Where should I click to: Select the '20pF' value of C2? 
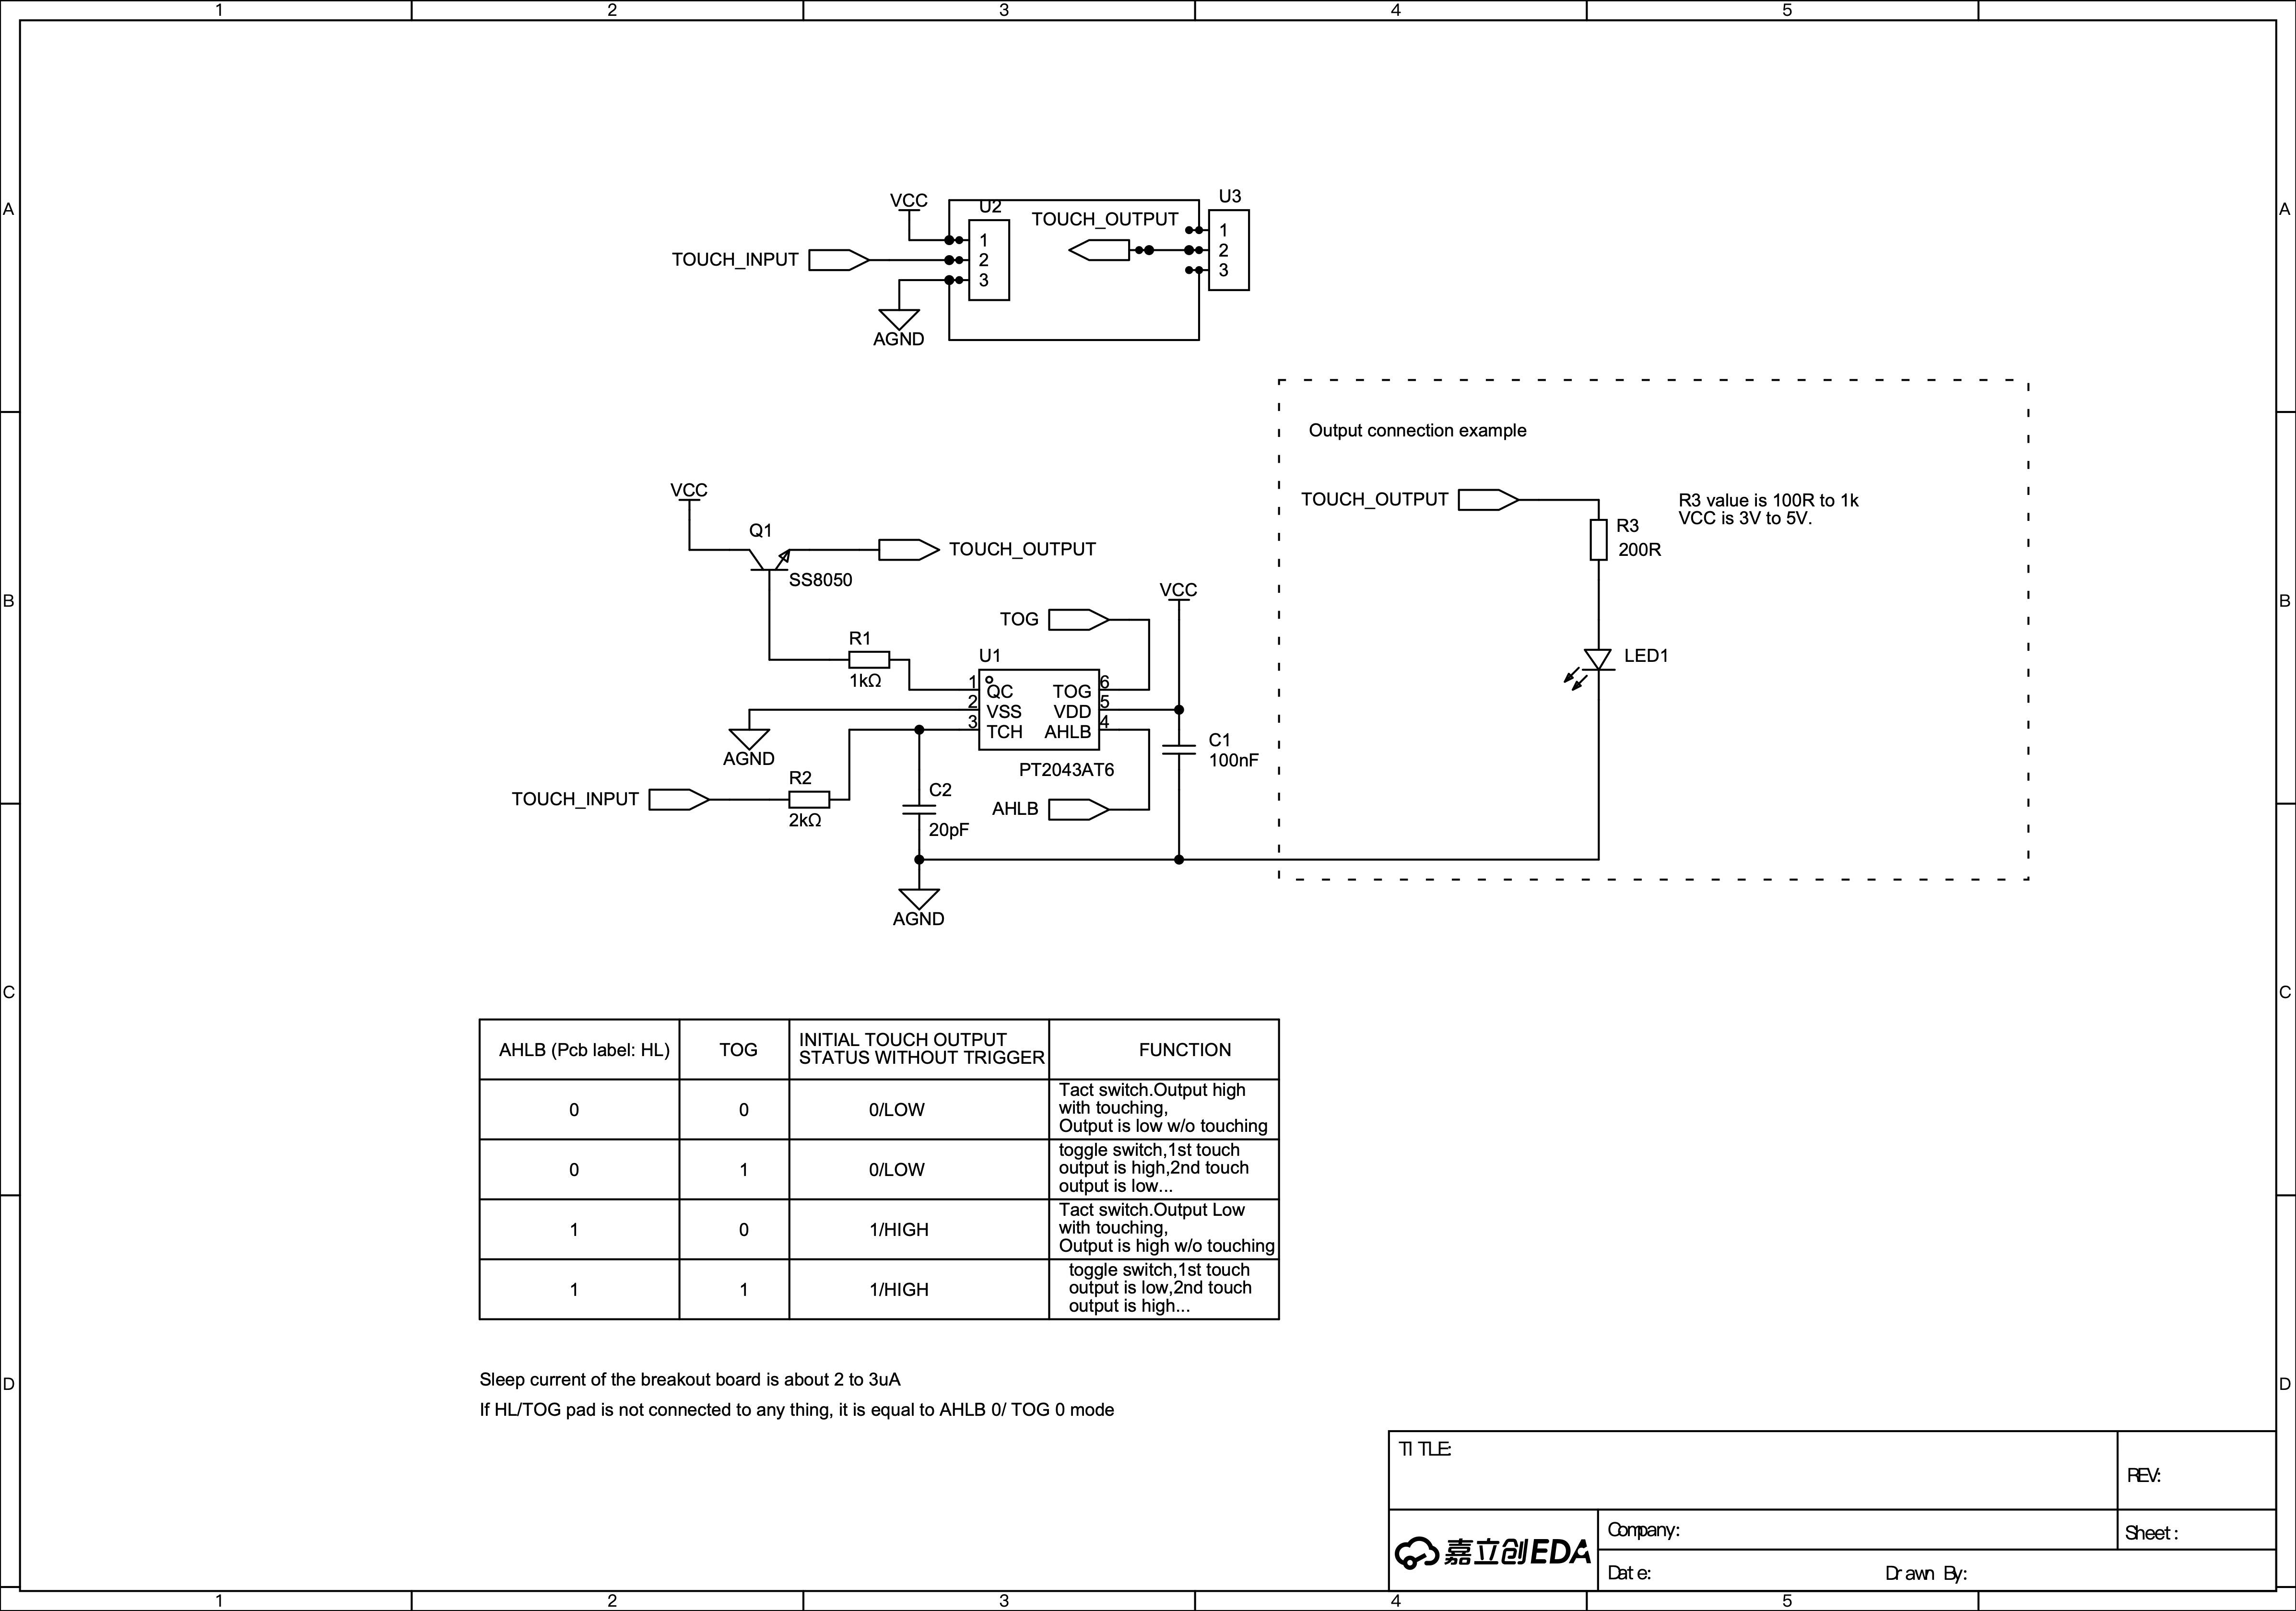coord(948,830)
